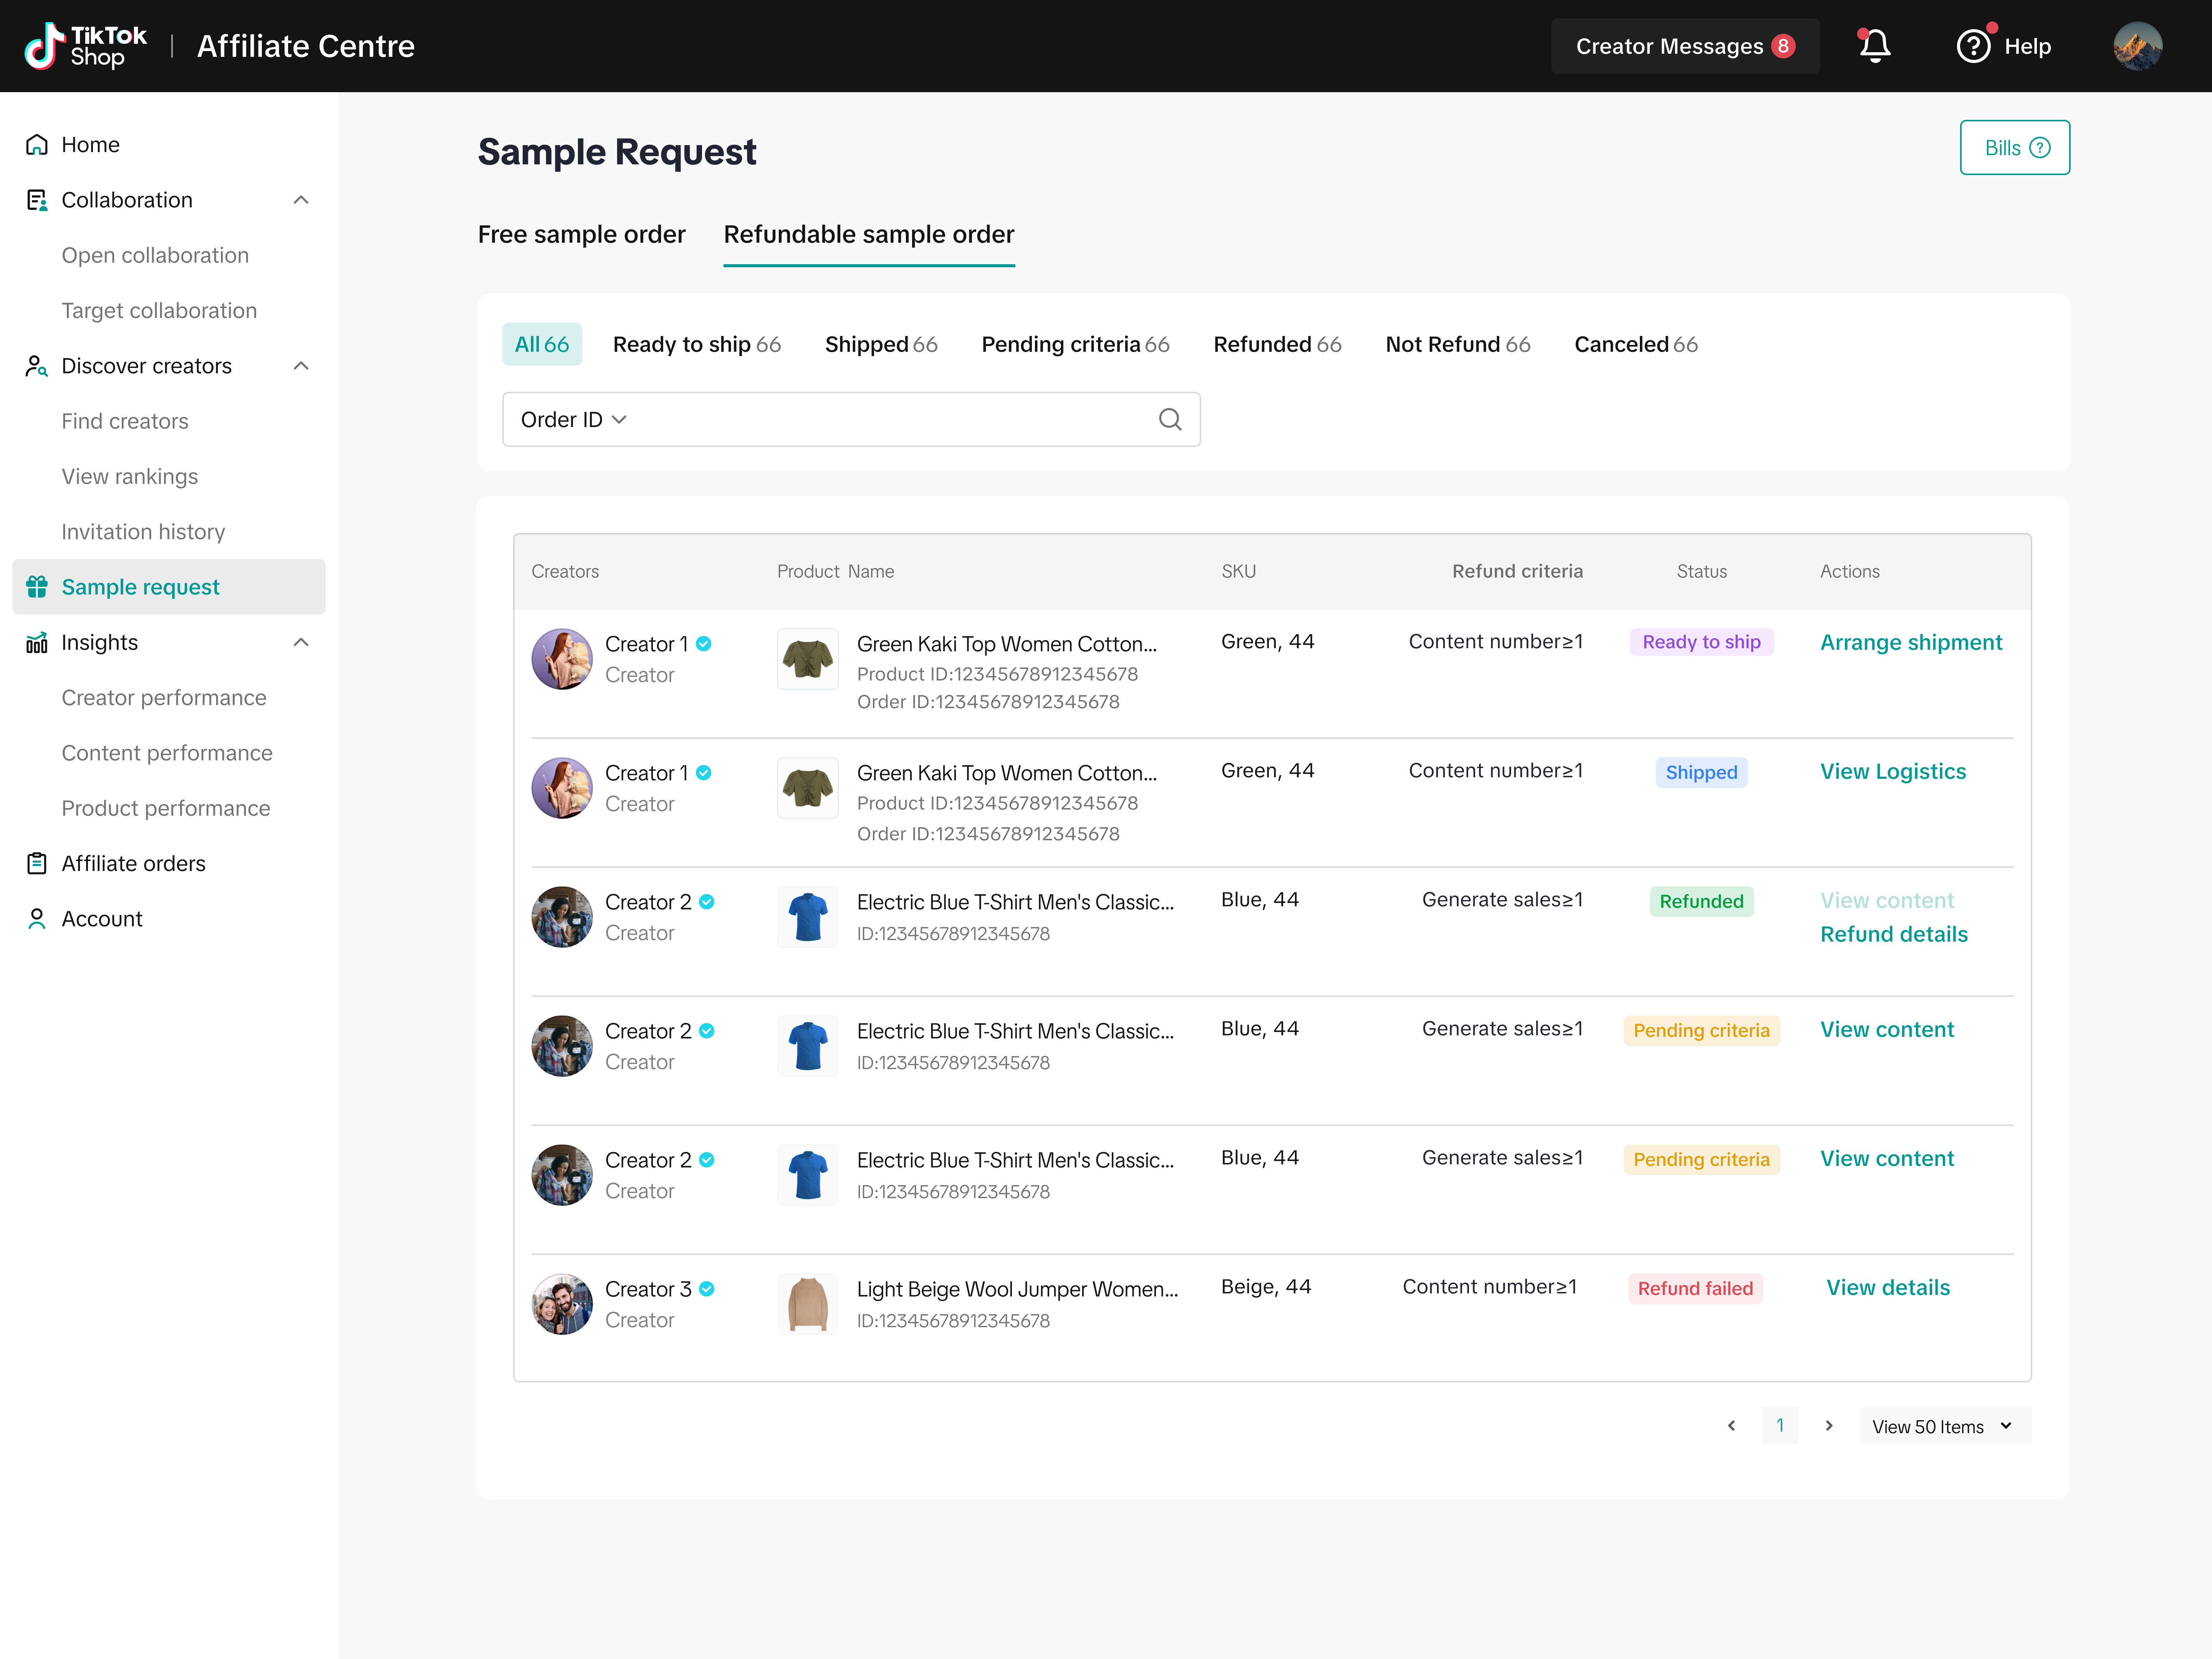Click the Account person icon

[37, 919]
